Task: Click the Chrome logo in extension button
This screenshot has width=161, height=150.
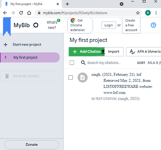Action: 73,20
